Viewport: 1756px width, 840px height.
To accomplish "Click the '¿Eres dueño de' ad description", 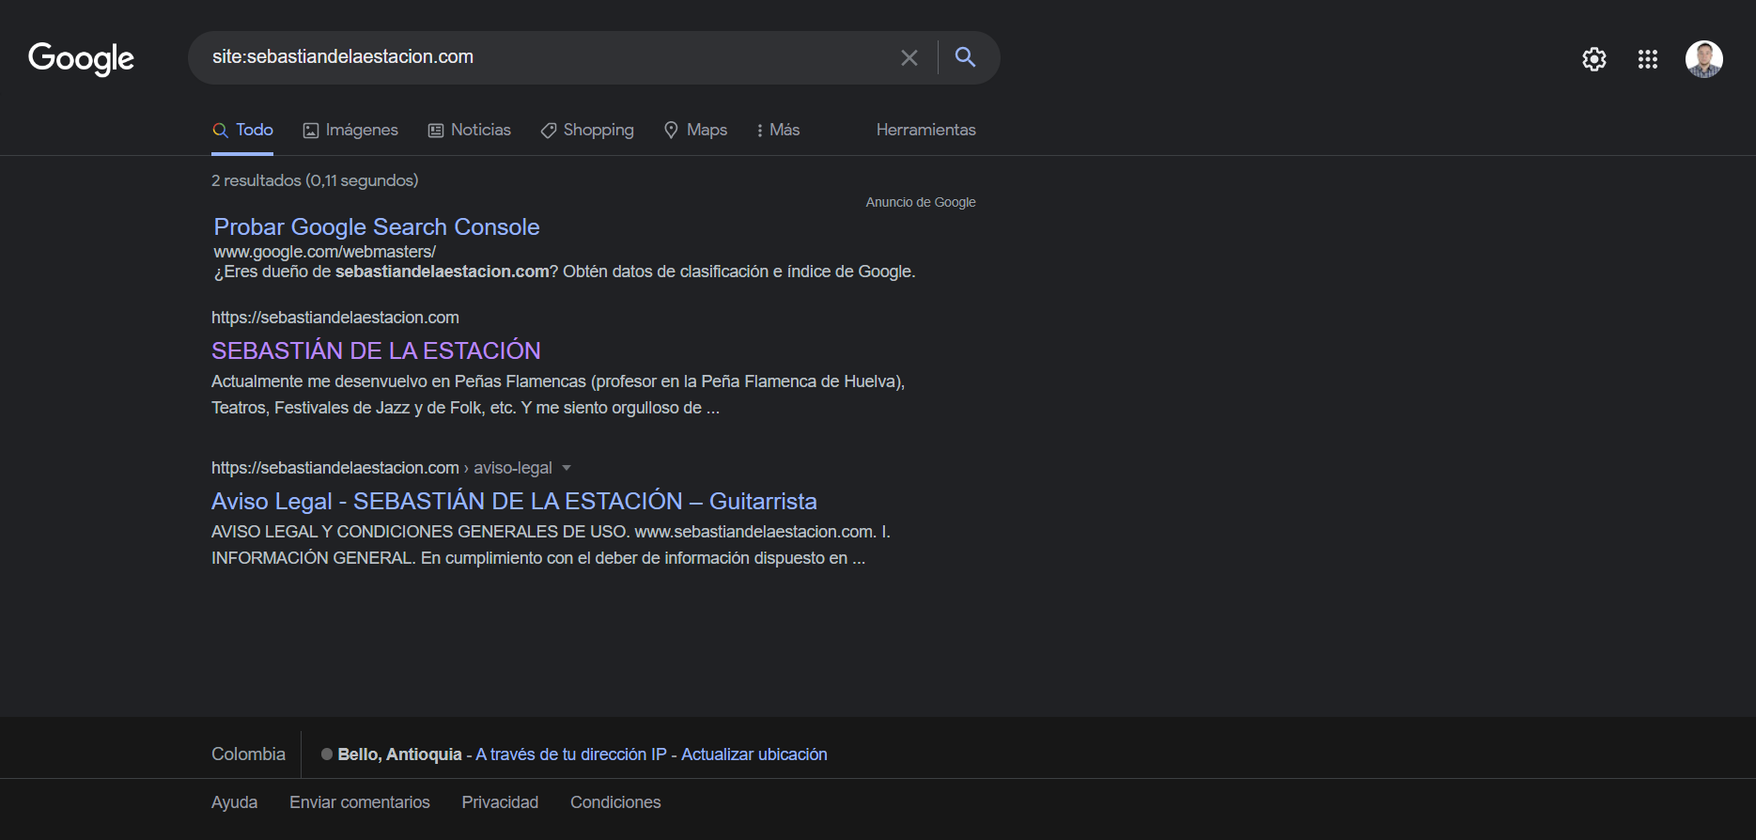I will pos(564,272).
